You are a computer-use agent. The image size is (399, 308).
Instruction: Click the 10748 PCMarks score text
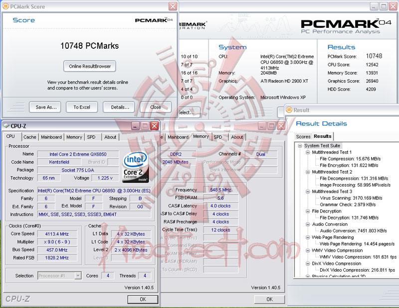pos(90,46)
